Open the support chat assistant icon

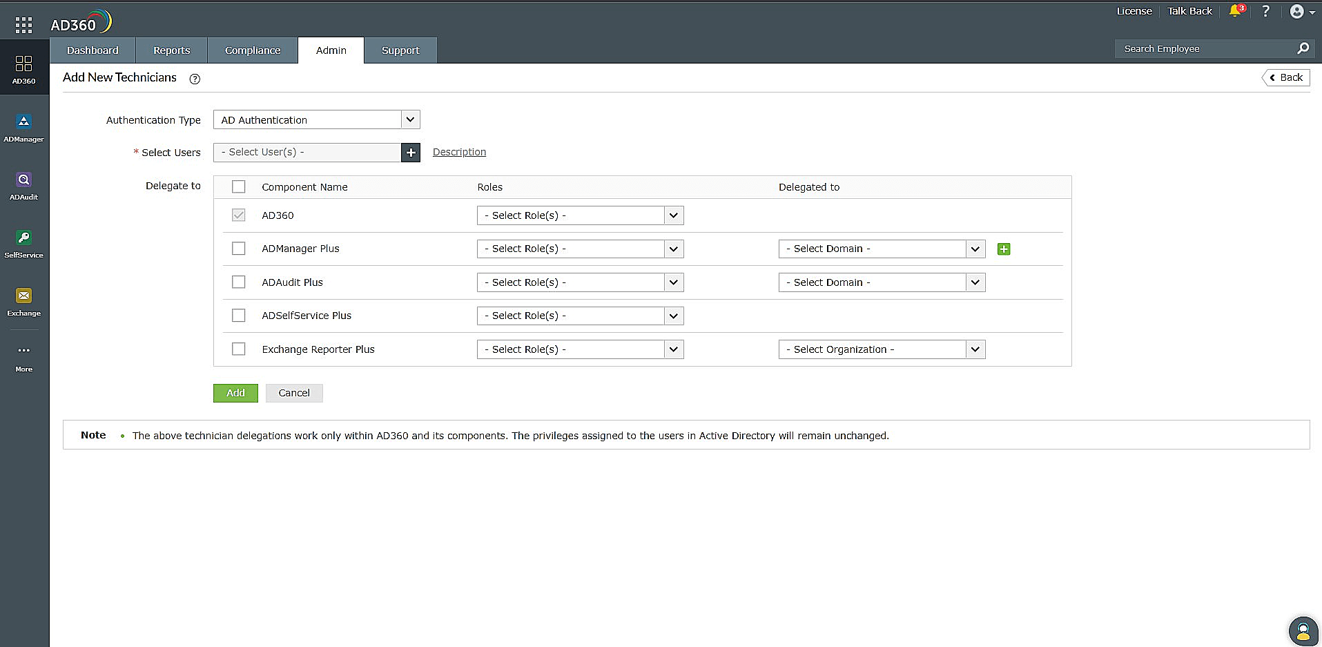point(1303,630)
